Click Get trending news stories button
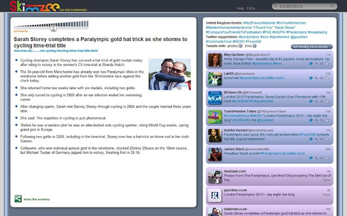The image size is (347, 216). tap(312, 47)
